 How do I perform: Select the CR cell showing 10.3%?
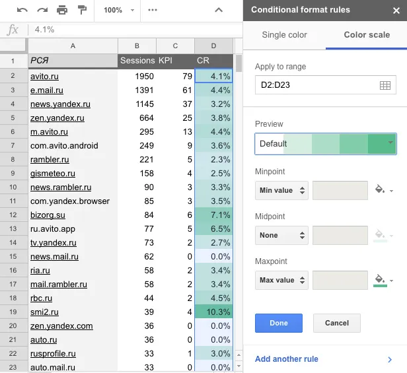click(x=213, y=312)
